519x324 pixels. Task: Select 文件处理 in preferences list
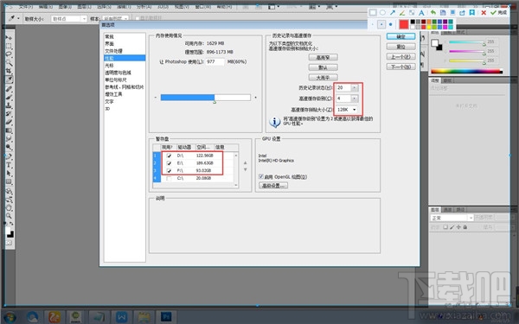(x=113, y=51)
